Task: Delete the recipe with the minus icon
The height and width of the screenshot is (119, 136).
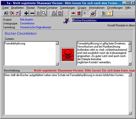Action: [32, 13]
